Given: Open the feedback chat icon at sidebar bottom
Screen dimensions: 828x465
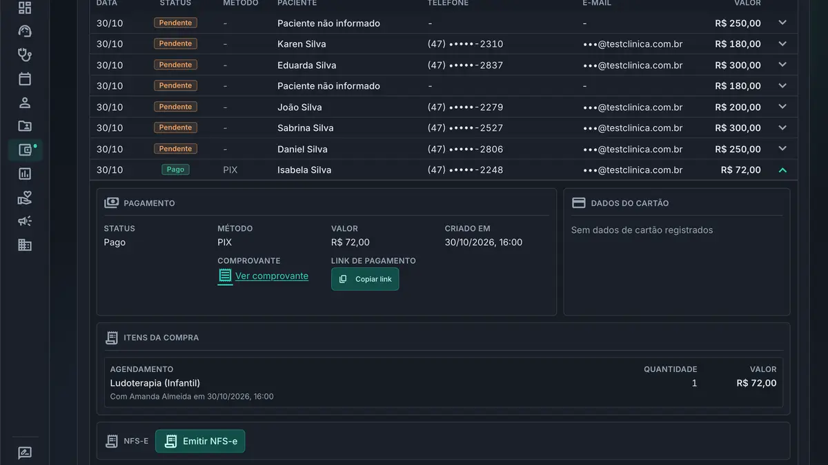Looking at the screenshot, I should pyautogui.click(x=25, y=453).
